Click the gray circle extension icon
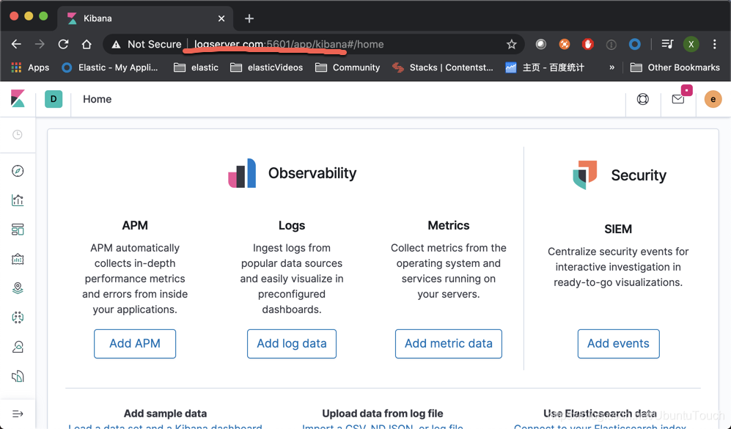This screenshot has height=429, width=731. pyautogui.click(x=541, y=44)
